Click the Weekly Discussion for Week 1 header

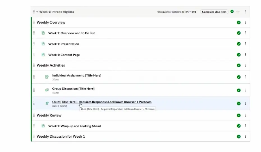(61, 137)
